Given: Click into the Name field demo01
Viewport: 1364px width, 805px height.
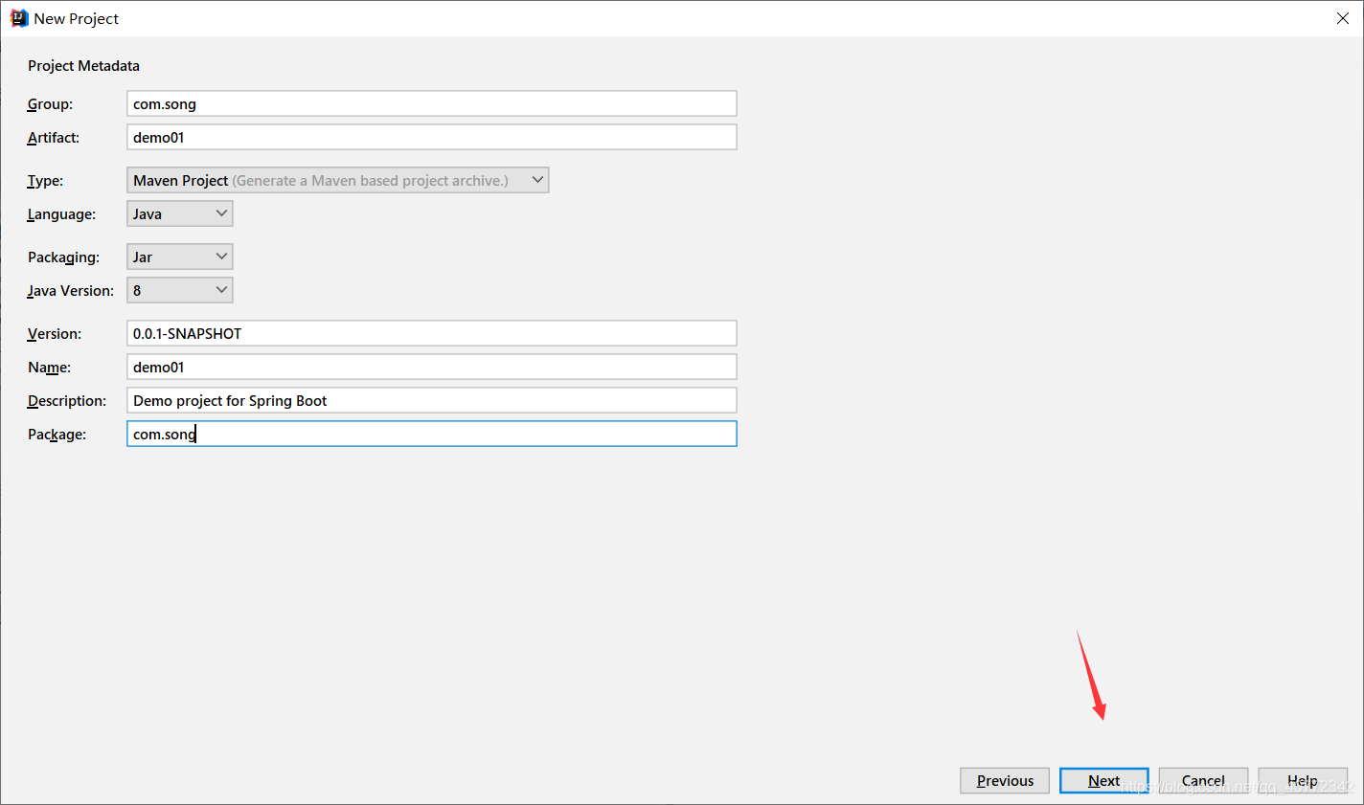Looking at the screenshot, I should tap(432, 367).
